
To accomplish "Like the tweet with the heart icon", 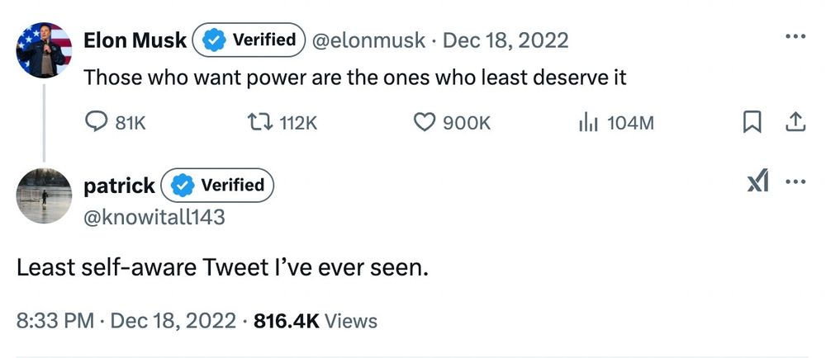I will [424, 123].
